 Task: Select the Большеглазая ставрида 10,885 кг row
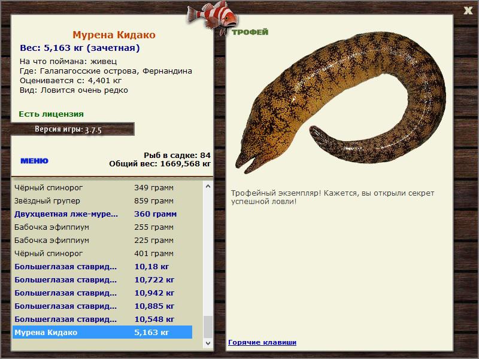pos(102,306)
